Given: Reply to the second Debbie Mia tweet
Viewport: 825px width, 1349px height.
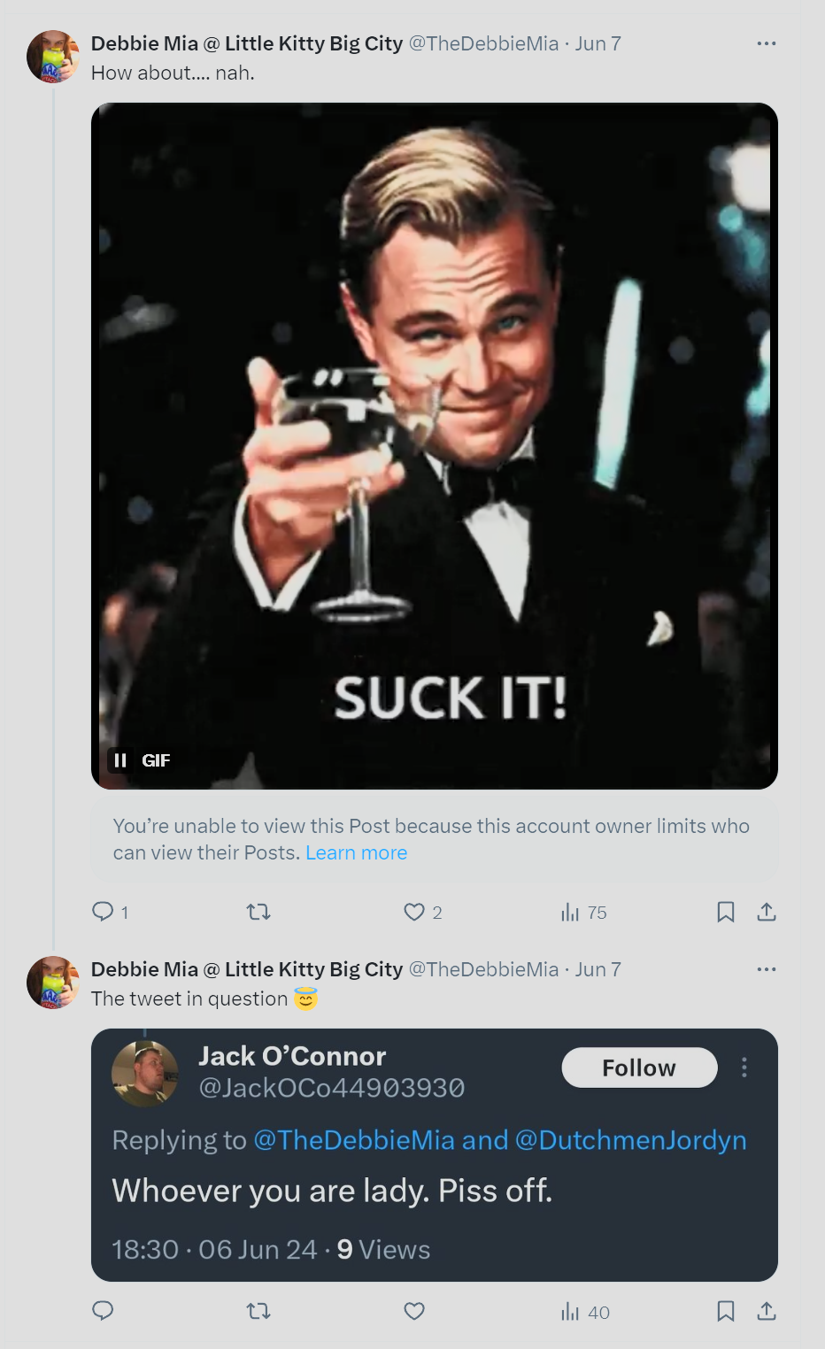Looking at the screenshot, I should point(103,1312).
